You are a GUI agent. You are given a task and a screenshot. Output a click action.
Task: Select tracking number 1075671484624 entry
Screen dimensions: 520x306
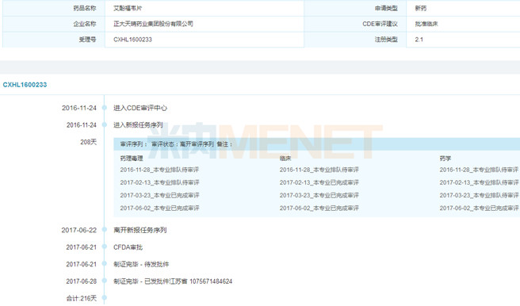[211, 281]
